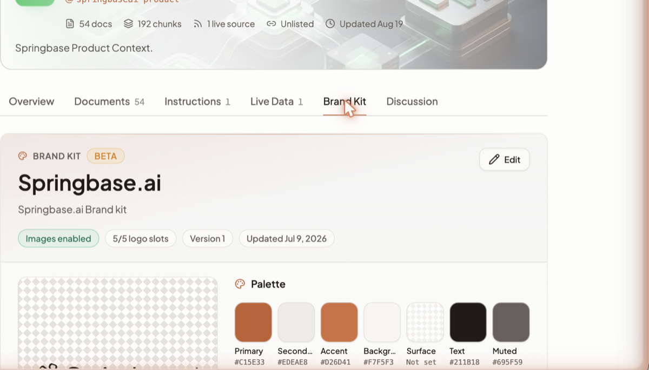Viewport: 649px width, 370px height.
Task: Click the layers icon beside 192 chunks
Action: pyautogui.click(x=128, y=24)
